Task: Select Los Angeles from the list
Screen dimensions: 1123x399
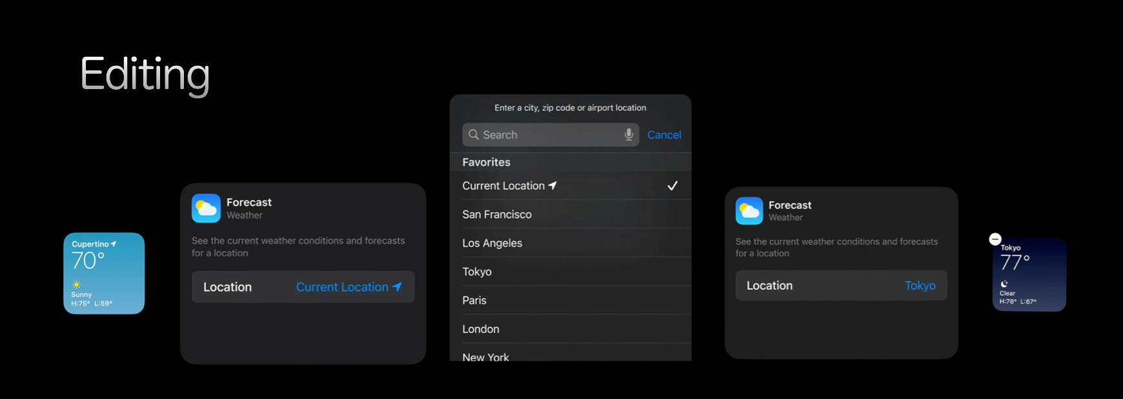Action: (492, 243)
